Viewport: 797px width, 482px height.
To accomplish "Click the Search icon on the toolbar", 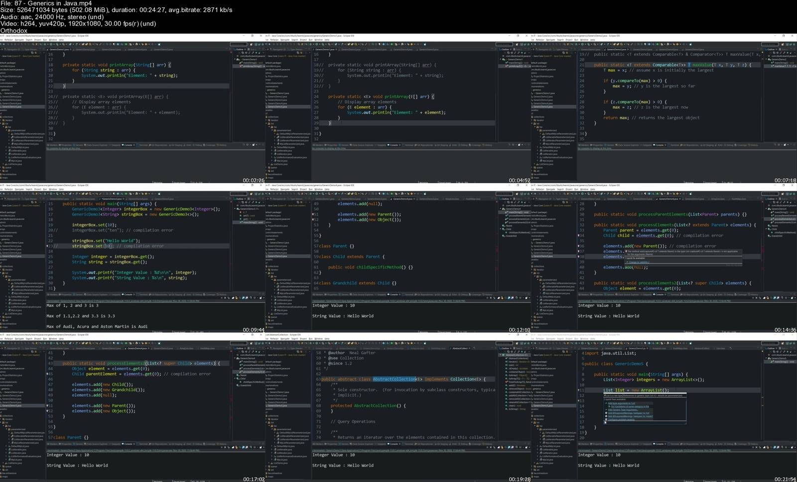I will 89,45.
